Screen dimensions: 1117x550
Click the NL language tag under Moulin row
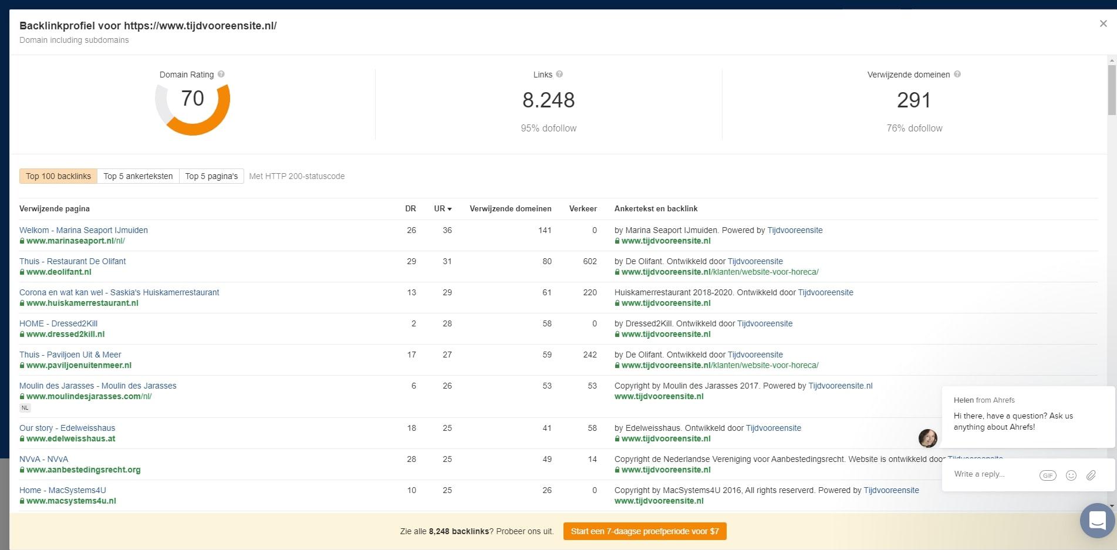click(x=25, y=407)
